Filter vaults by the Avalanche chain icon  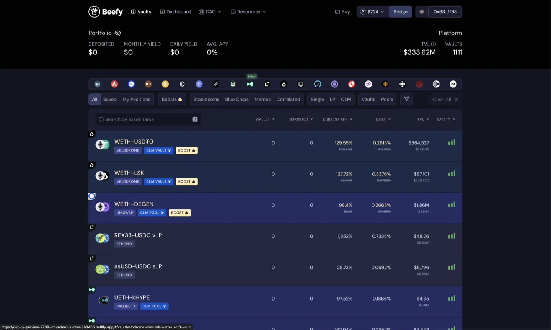(x=114, y=84)
